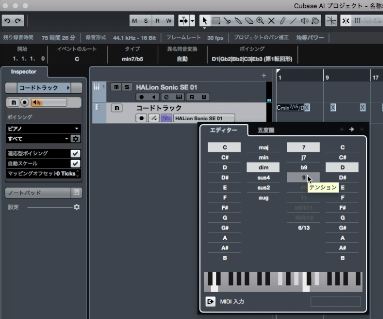Enable adaptive voicing checkbox

tap(75, 153)
